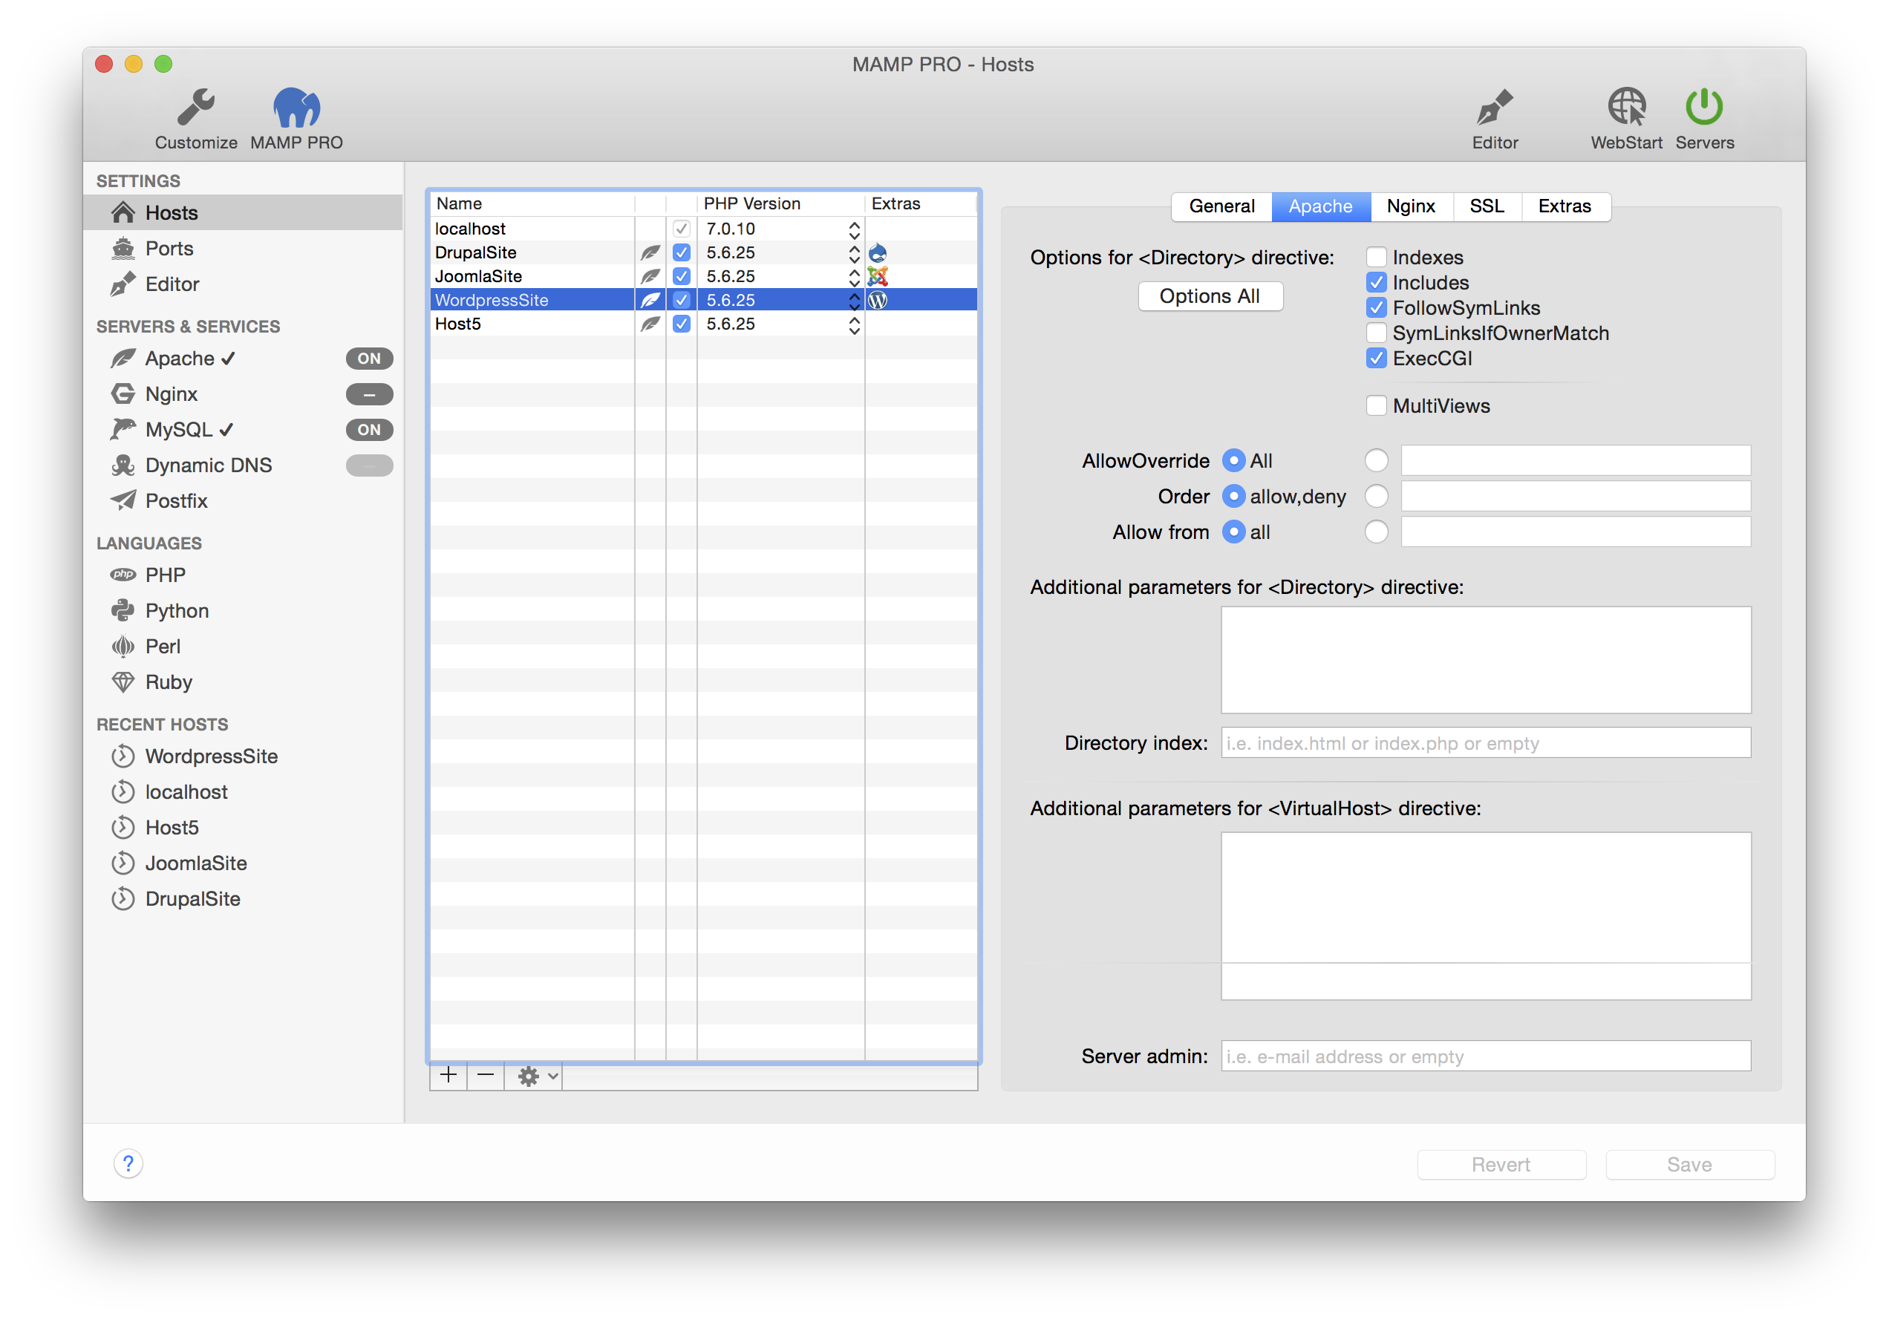Select Order allow,deny radio button
1889x1320 pixels.
[1233, 497]
